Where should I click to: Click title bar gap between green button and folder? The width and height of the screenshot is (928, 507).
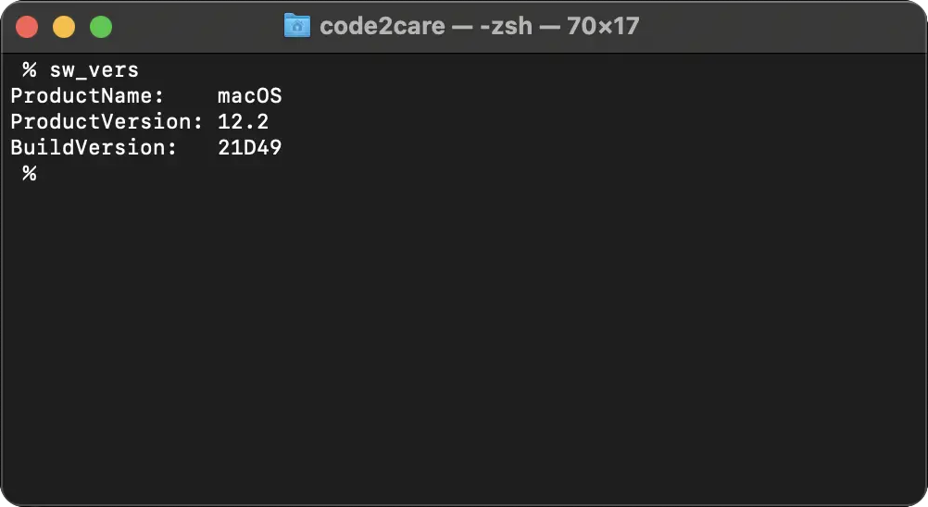(x=194, y=26)
